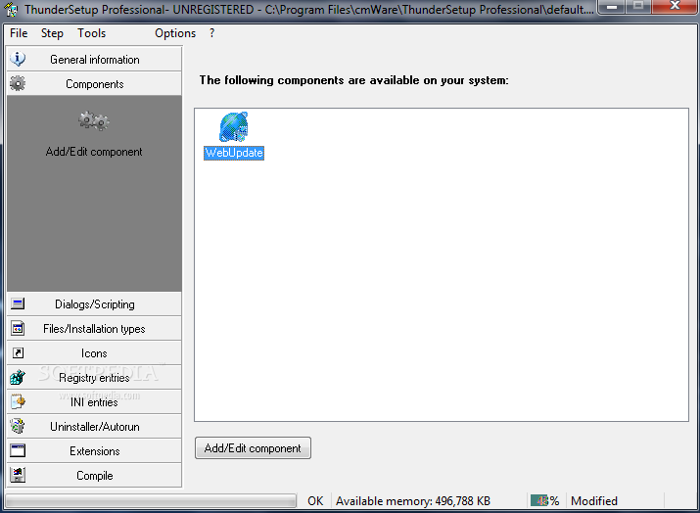Screen dimensions: 700x513
Task: Click the OK status bar entry
Action: 315,501
